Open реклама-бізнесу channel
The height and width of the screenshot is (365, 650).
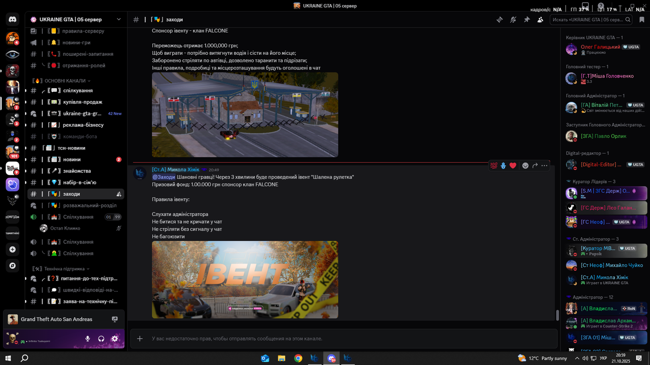[76, 125]
